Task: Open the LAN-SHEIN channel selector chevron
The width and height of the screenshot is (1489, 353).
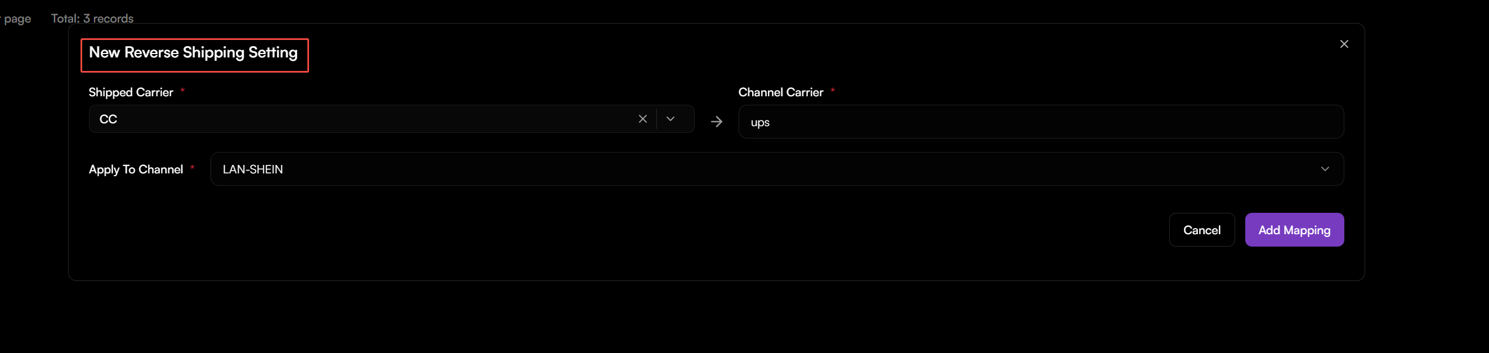Action: 1325,169
